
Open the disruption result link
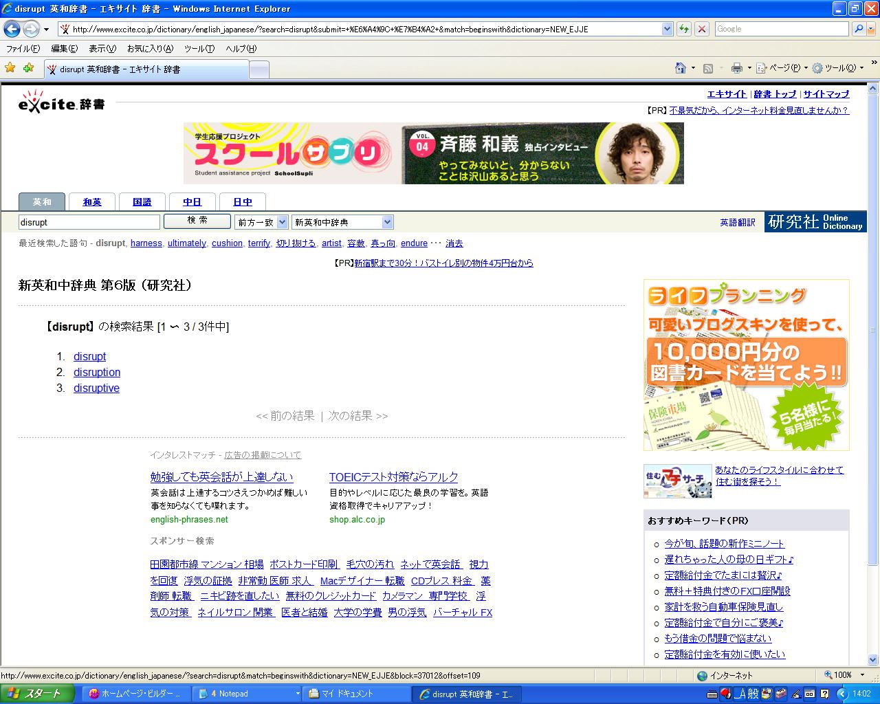coord(97,373)
